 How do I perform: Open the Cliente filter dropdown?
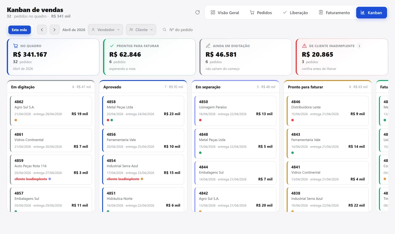pyautogui.click(x=141, y=30)
